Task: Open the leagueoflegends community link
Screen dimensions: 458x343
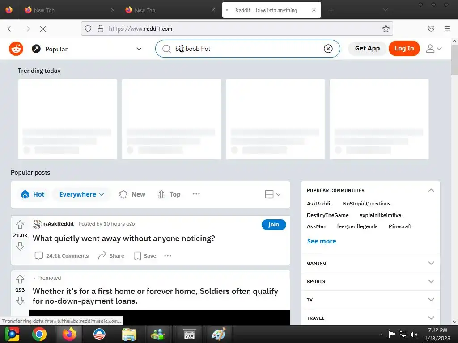Action: coord(357,226)
